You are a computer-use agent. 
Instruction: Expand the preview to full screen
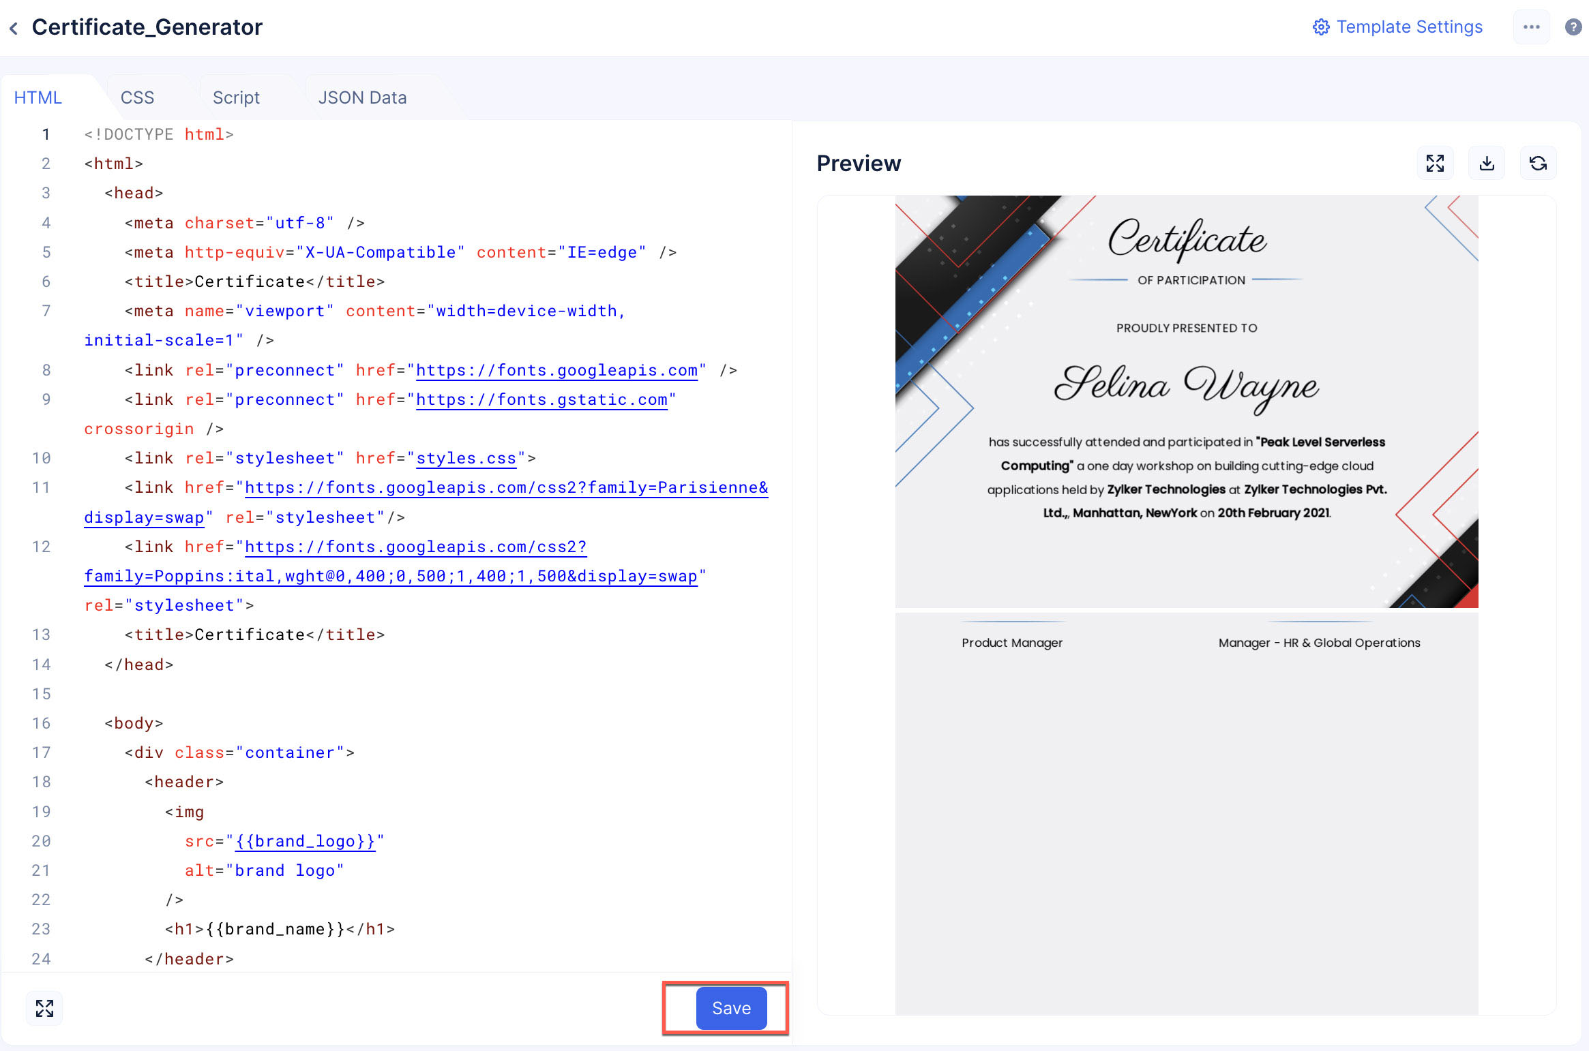pyautogui.click(x=1435, y=164)
